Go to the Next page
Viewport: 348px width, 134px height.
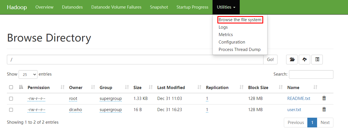point(325,123)
